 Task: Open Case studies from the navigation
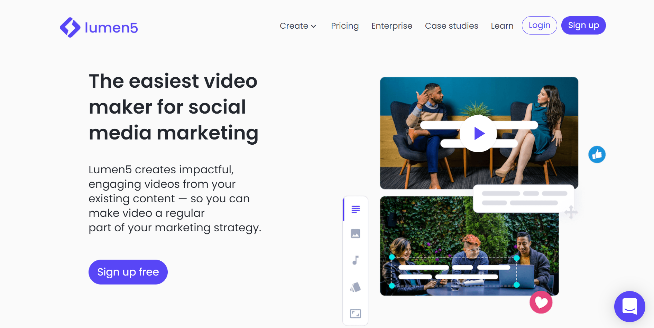(452, 26)
